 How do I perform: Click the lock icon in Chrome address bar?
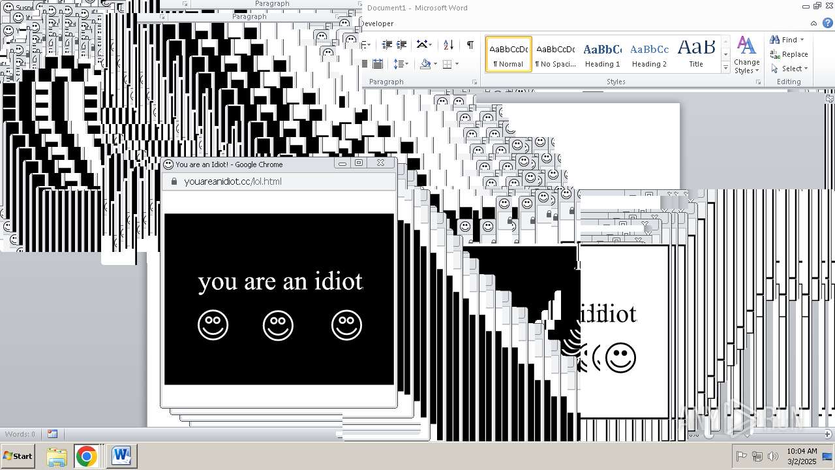(174, 181)
